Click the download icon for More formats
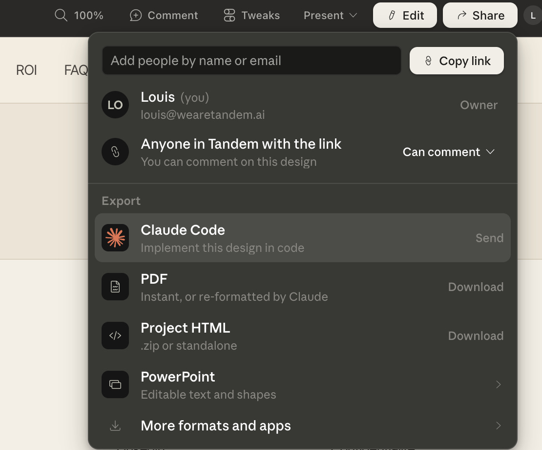Viewport: 542px width, 450px height. [115, 426]
